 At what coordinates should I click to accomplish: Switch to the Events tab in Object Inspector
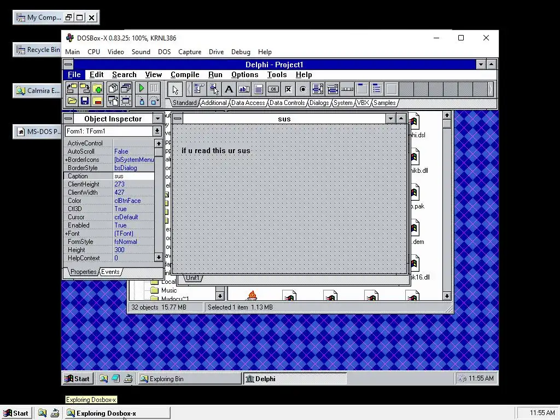110,272
